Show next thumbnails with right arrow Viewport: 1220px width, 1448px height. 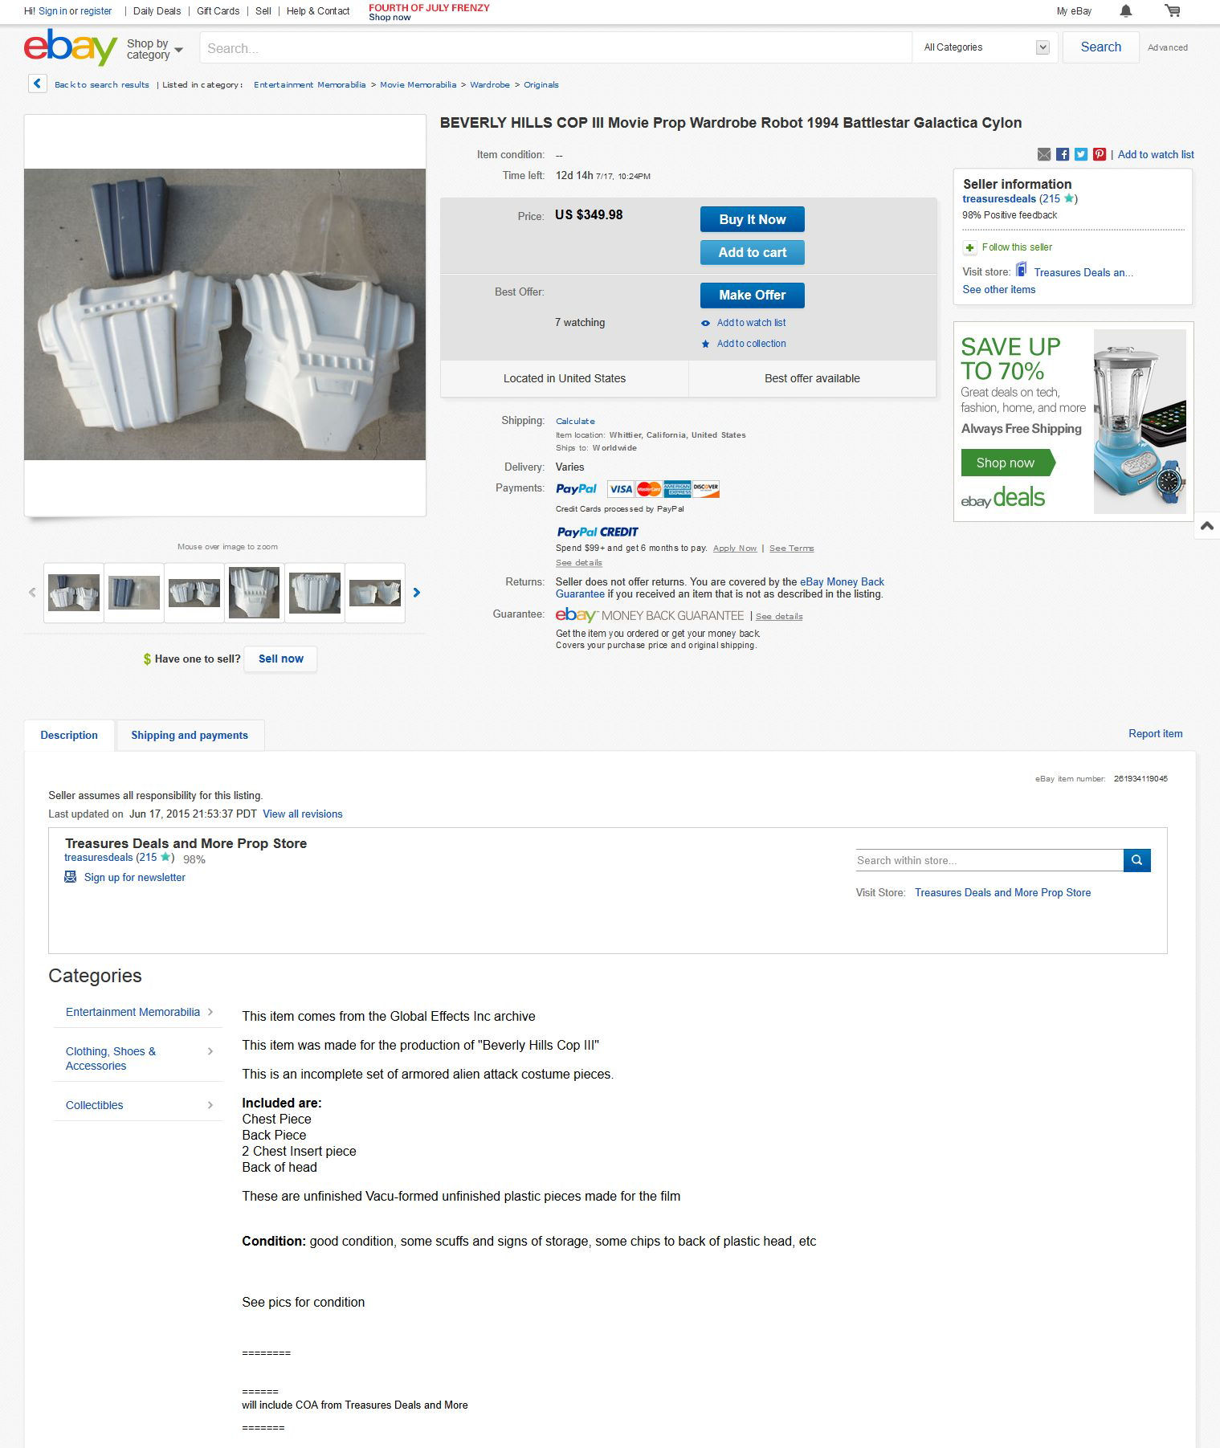[416, 593]
